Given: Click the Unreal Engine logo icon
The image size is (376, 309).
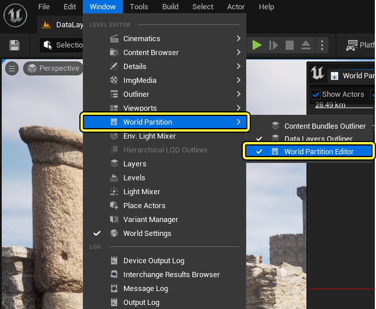Looking at the screenshot, I should (15, 15).
